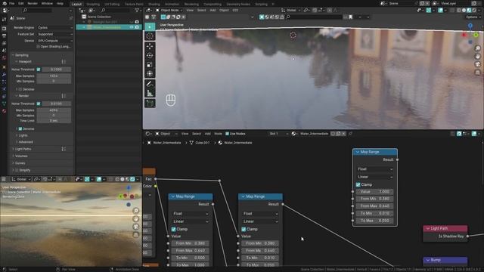Click the Slot 1 selector
The width and height of the screenshot is (484, 272).
point(278,134)
